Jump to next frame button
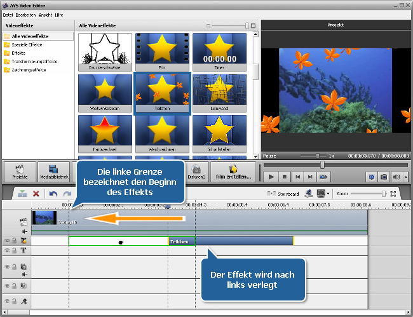 (x=310, y=177)
